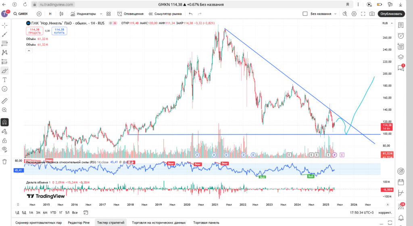Open the Индикаторы indicators dialog
Screen dimensions: 413x226
[x=83, y=14]
